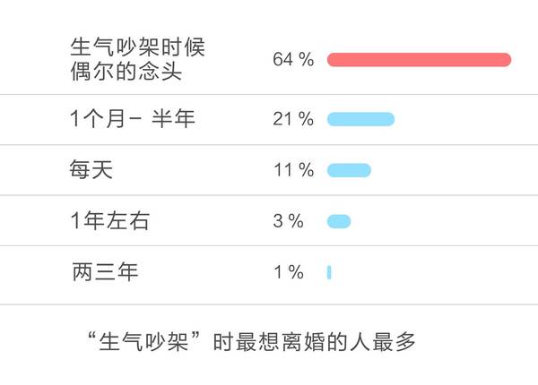The width and height of the screenshot is (538, 385).
Task: Click the blue 11% bar
Action: (x=349, y=170)
